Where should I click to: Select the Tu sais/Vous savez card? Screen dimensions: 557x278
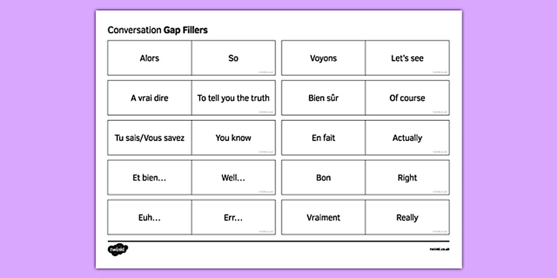[149, 138]
